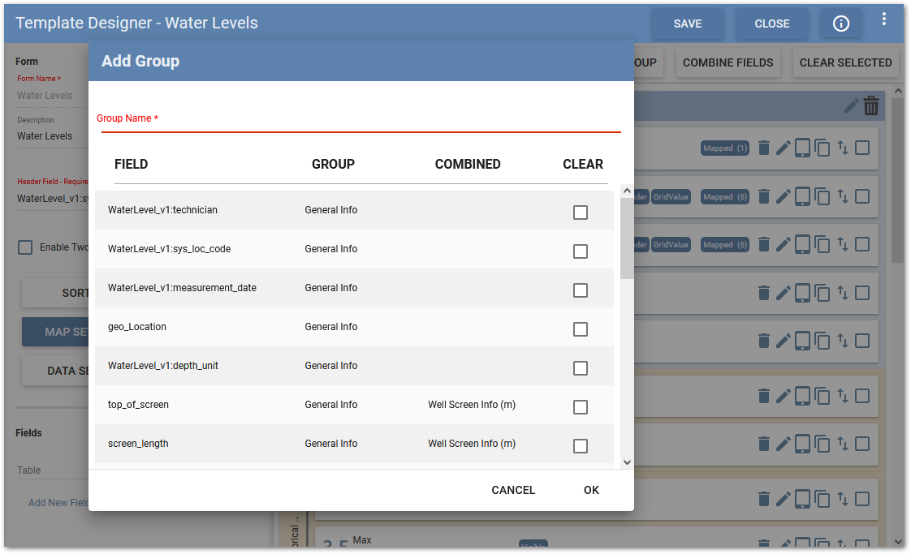
Task: Click Well Screen Info (m) for screen_length
Action: pos(472,444)
